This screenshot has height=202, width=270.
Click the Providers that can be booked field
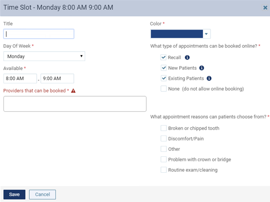75,104
